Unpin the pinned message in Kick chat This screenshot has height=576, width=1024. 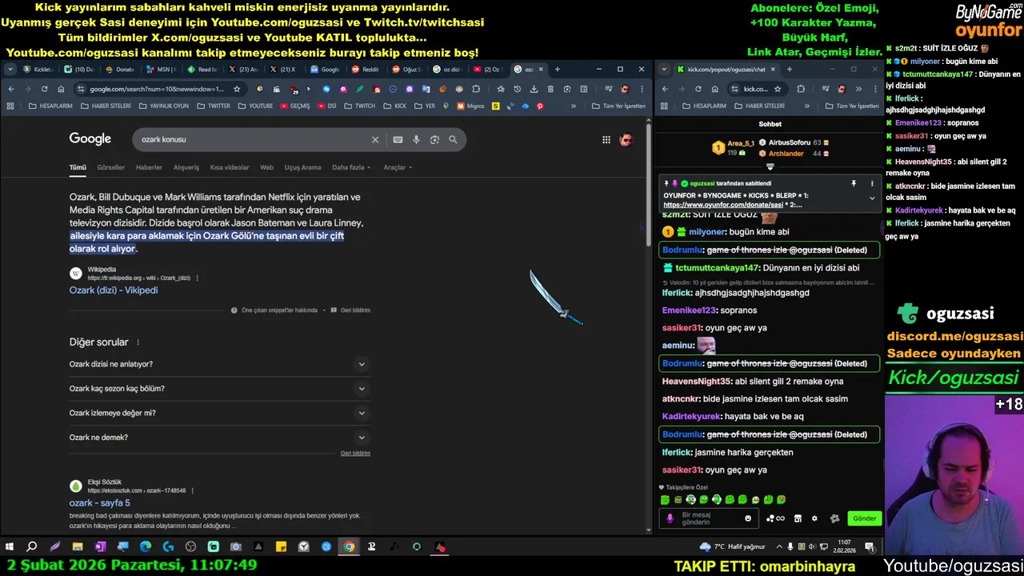point(854,183)
